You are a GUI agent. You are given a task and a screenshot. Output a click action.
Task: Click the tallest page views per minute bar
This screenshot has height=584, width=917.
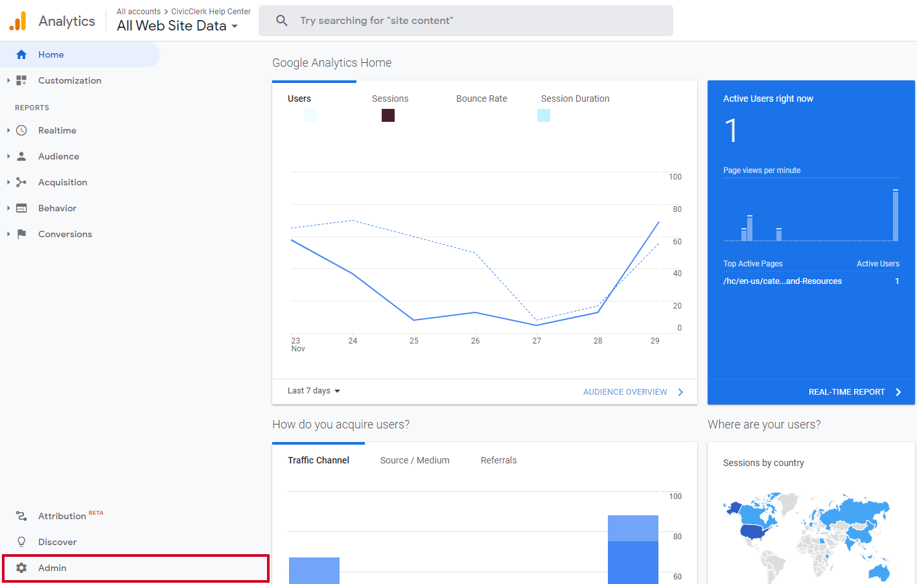pyautogui.click(x=896, y=216)
